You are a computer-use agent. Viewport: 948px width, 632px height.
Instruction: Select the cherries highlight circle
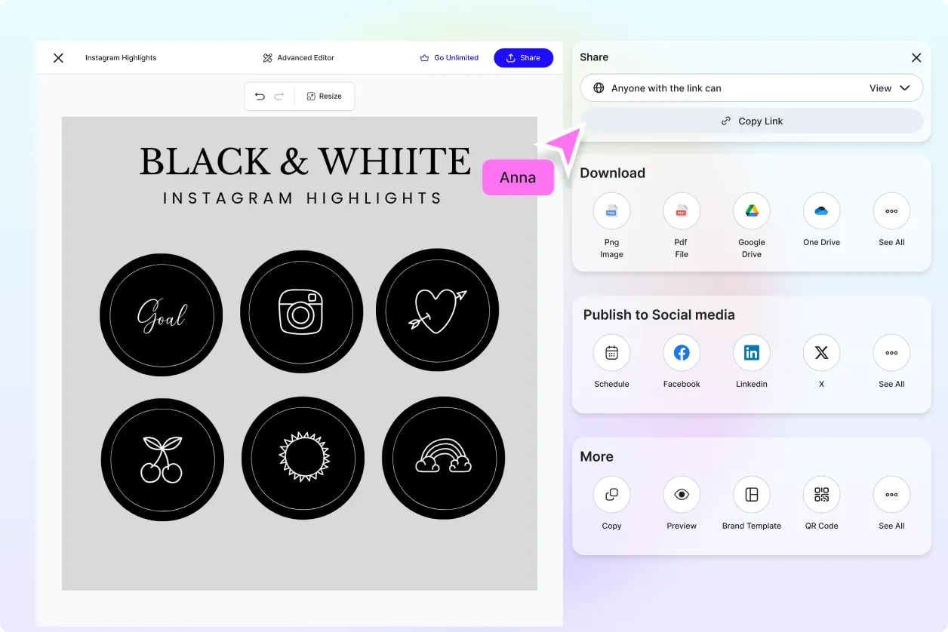point(162,459)
